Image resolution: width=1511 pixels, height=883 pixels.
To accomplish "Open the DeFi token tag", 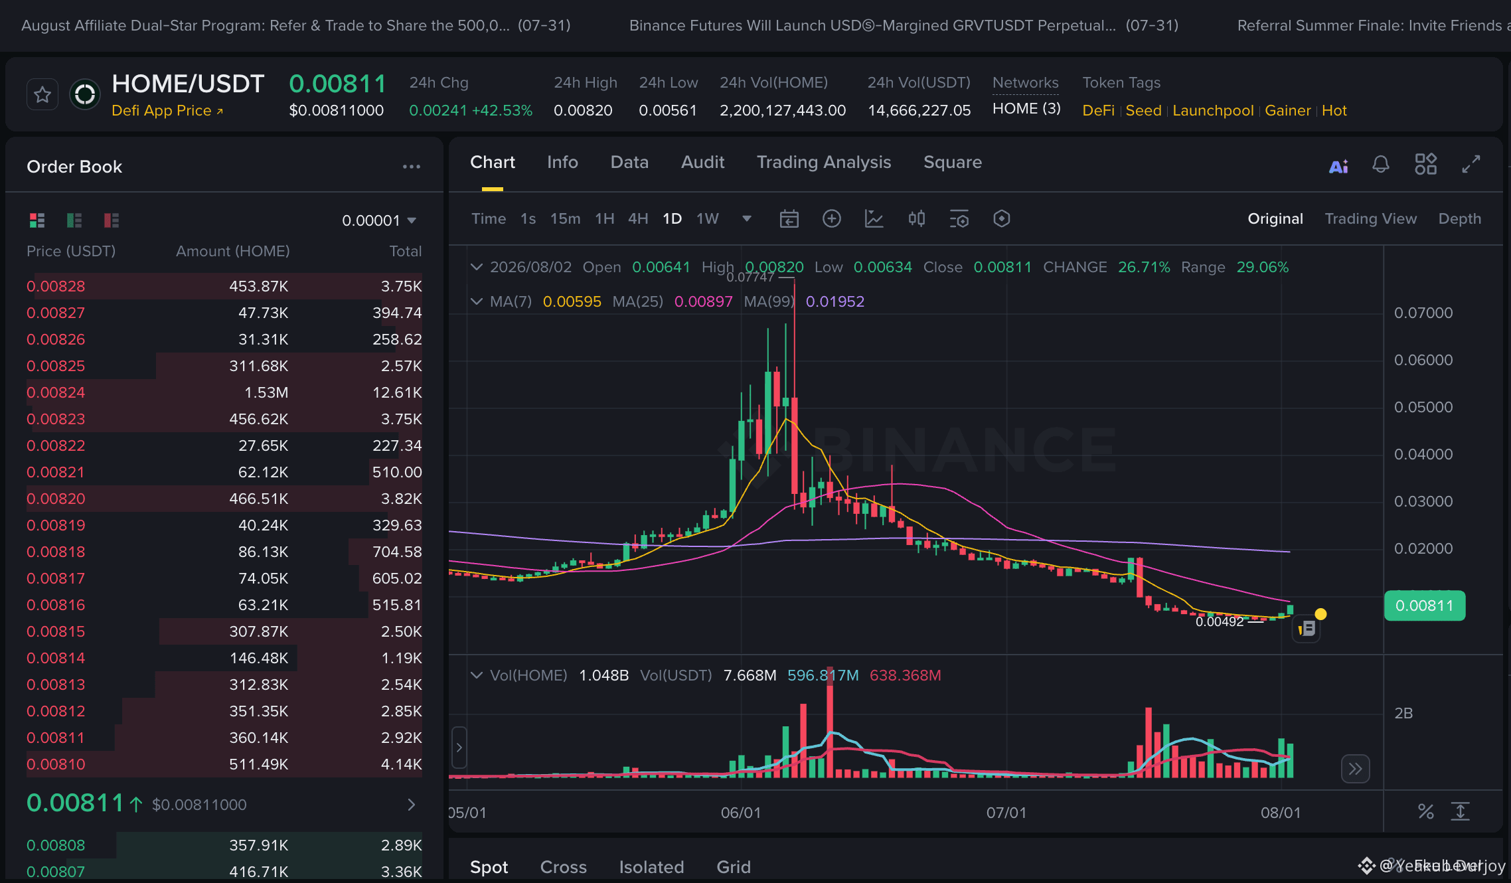I will click(x=1099, y=111).
